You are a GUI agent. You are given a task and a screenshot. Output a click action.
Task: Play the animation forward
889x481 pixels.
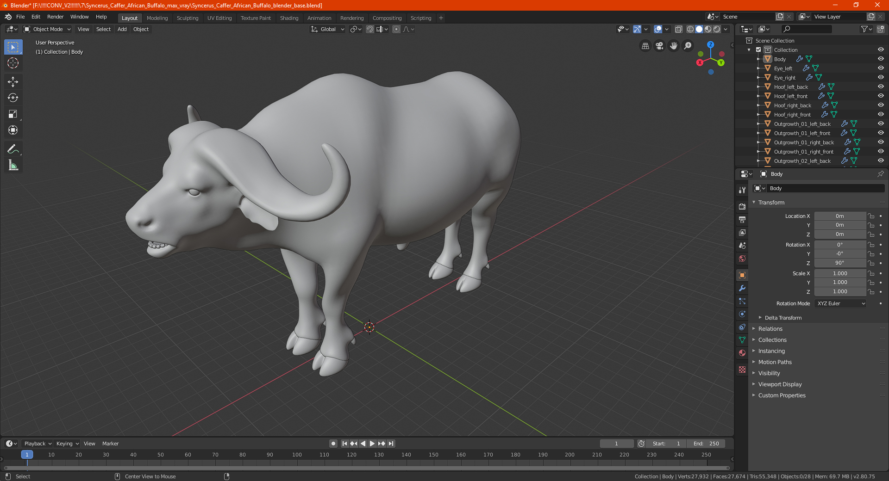(372, 444)
